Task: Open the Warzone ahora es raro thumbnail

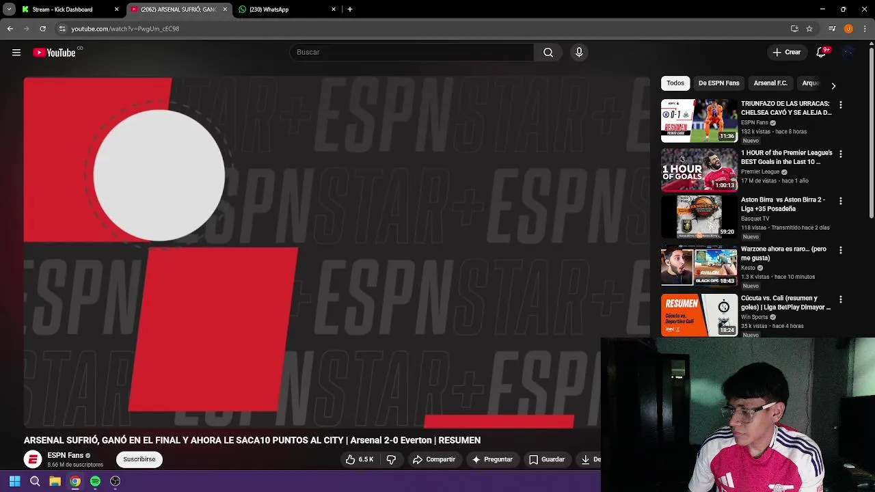Action: click(x=699, y=266)
